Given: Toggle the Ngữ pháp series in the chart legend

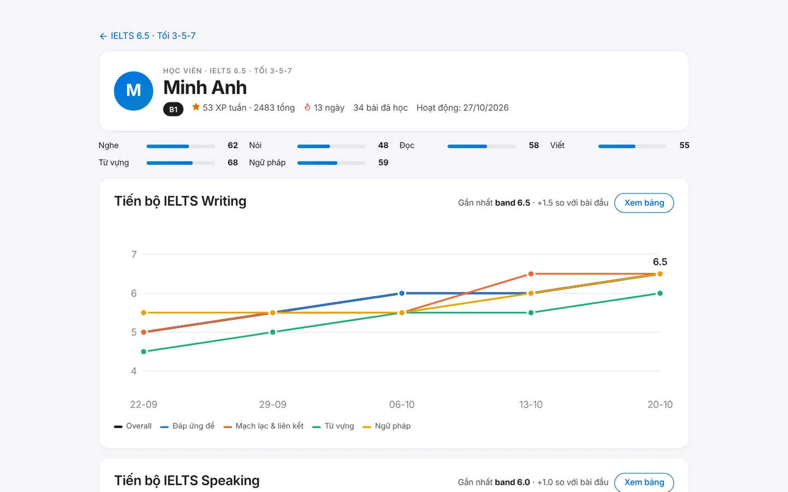Looking at the screenshot, I should 387,426.
